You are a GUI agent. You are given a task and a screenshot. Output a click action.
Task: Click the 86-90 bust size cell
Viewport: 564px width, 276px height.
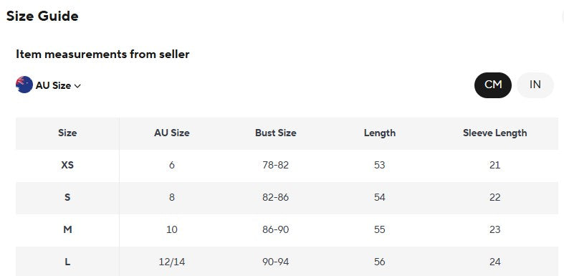click(275, 229)
